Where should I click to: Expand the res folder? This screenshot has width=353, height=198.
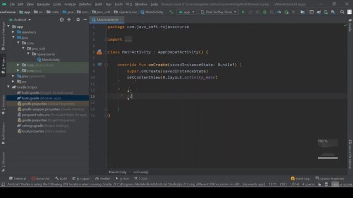click(13, 81)
